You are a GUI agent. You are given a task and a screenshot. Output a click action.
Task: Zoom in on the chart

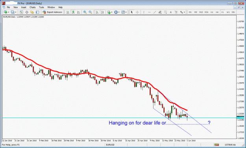[85, 12]
